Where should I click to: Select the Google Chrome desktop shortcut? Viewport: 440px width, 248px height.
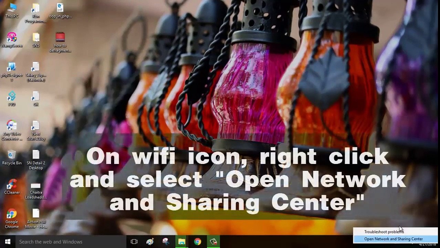pyautogui.click(x=12, y=219)
